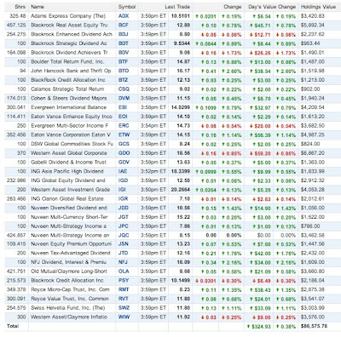341x337 pixels.
Task: Open the JDD symbol link
Action: [124, 208]
